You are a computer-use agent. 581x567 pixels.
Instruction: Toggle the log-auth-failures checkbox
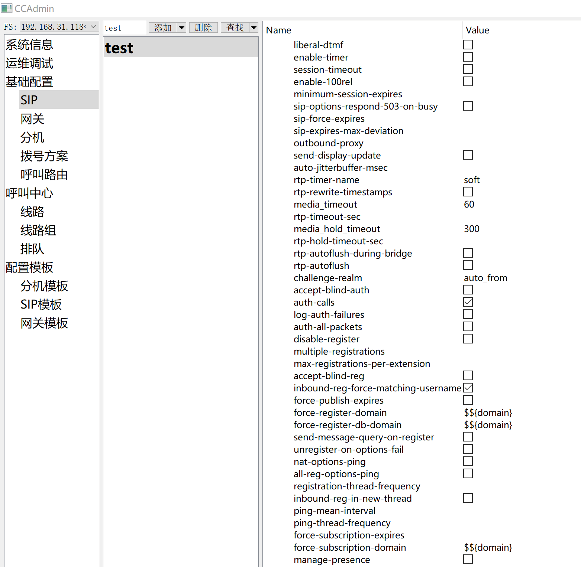click(x=468, y=314)
